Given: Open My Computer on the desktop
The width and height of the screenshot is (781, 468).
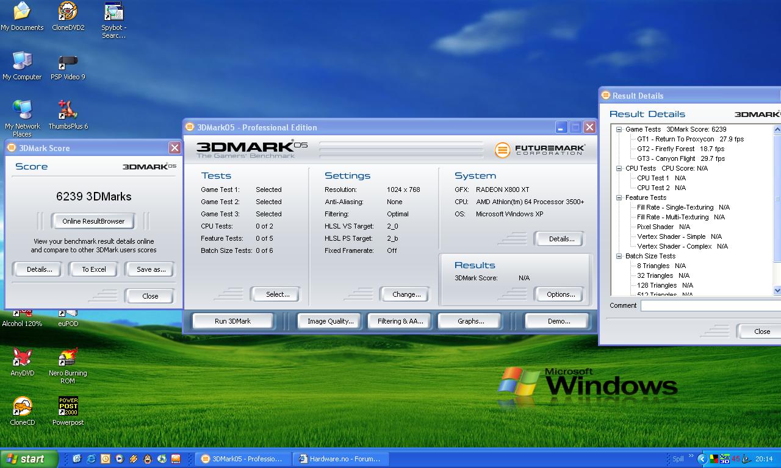Looking at the screenshot, I should (22, 66).
